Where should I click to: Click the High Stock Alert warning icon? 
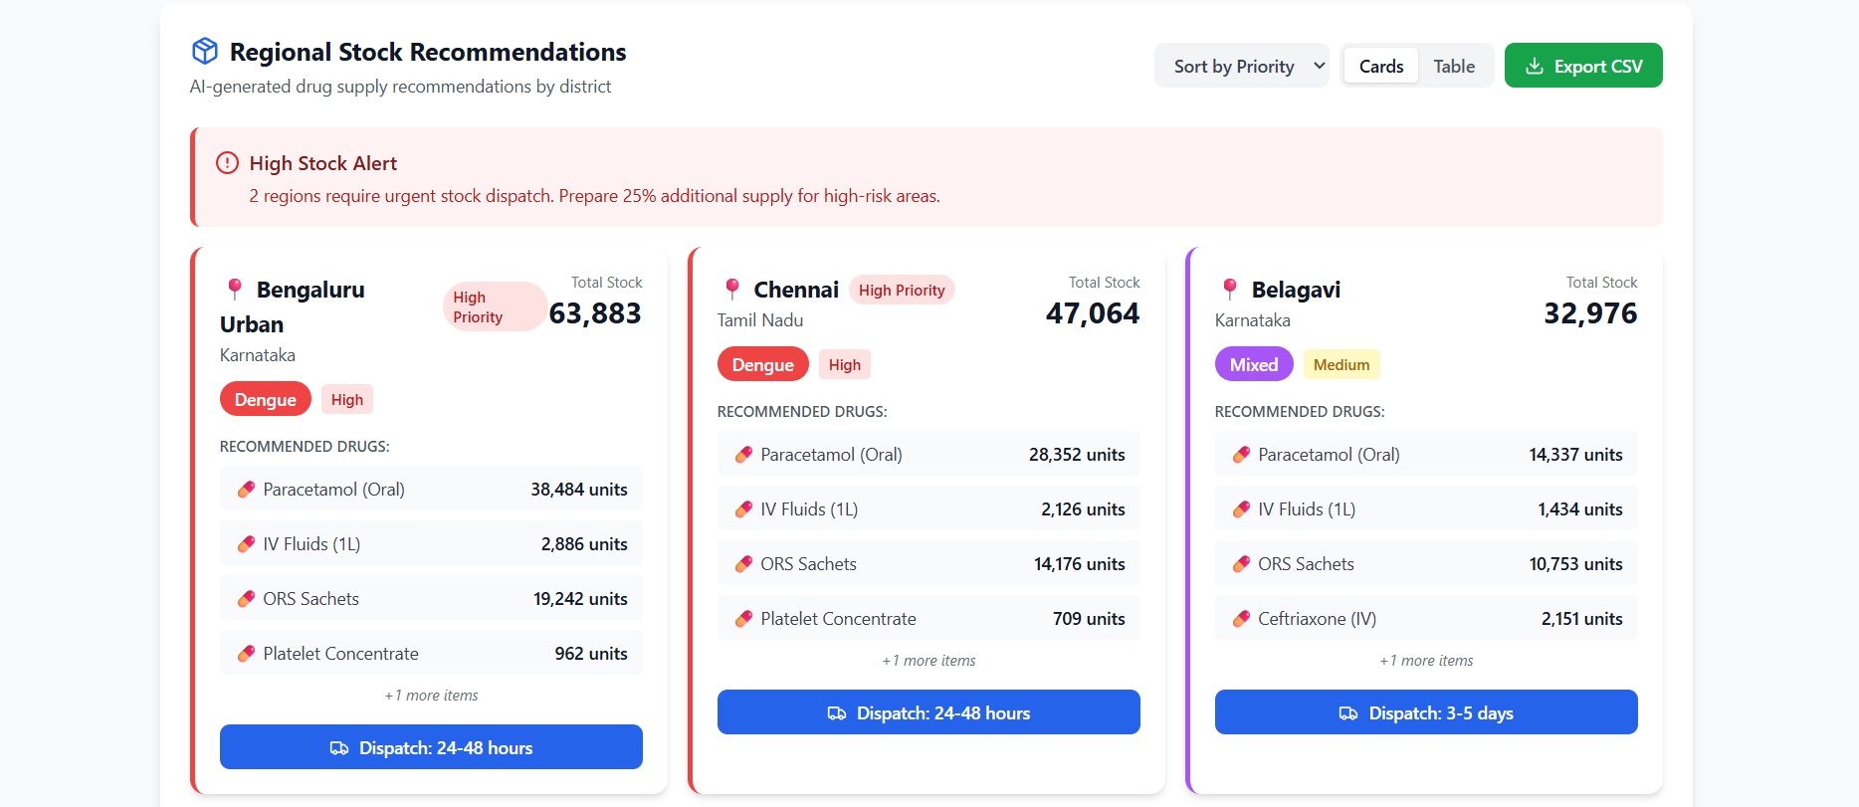pos(227,163)
